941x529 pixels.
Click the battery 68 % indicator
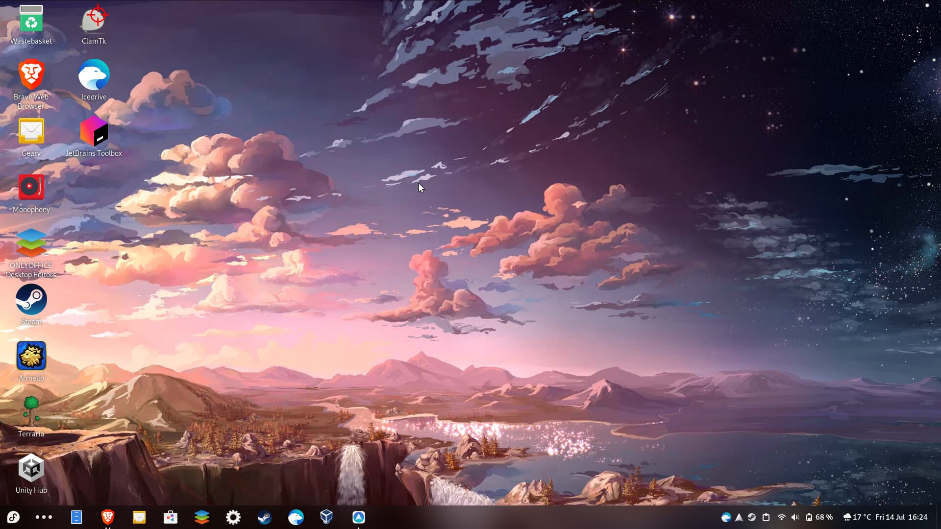819,517
